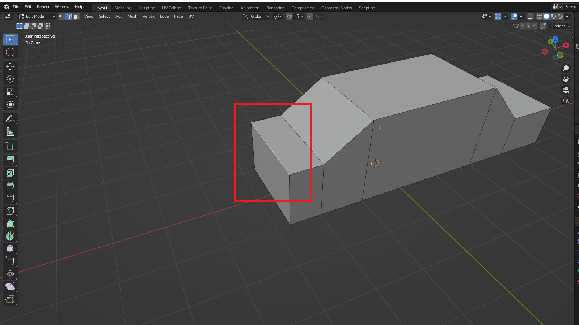Image resolution: width=579 pixels, height=325 pixels.
Task: Open the Edit Mode dropdown
Action: 37,16
